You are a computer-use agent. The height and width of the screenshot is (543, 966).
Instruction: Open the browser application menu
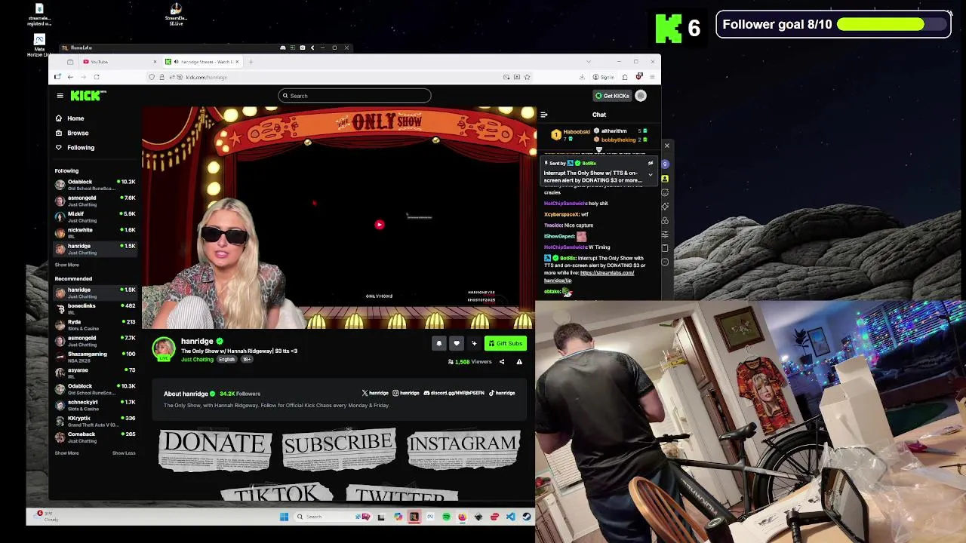(653, 77)
